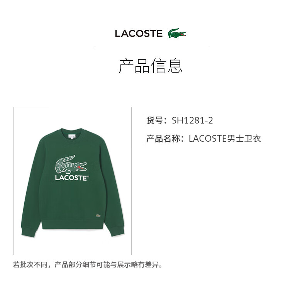Click the LACOSTE brand wordmark at top
Image resolution: width=305 pixels, height=281 pixels.
[x=139, y=34]
